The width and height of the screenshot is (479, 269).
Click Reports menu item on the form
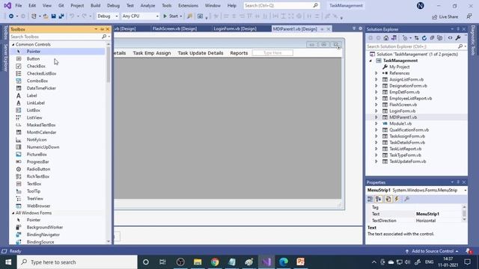(x=239, y=53)
